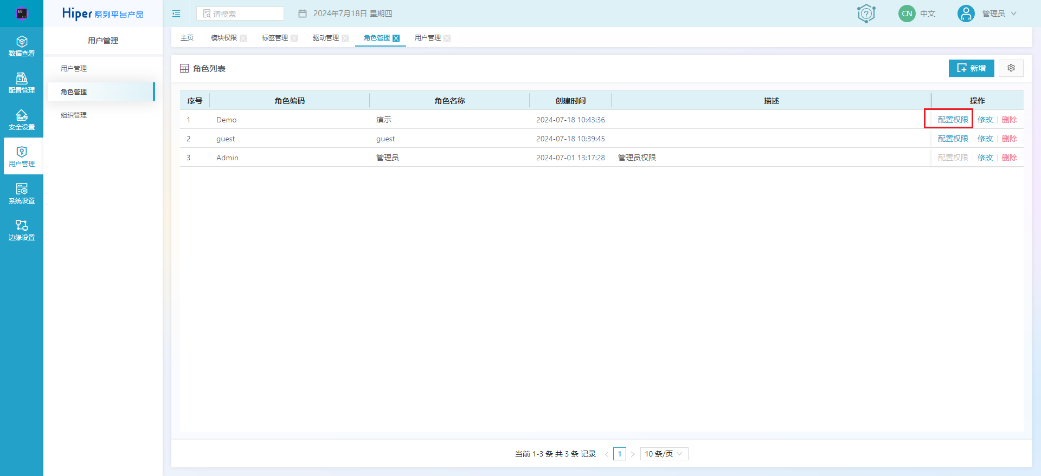Open the 数据查看 sidebar icon
Viewport: 1041px width, 476px height.
(x=22, y=46)
